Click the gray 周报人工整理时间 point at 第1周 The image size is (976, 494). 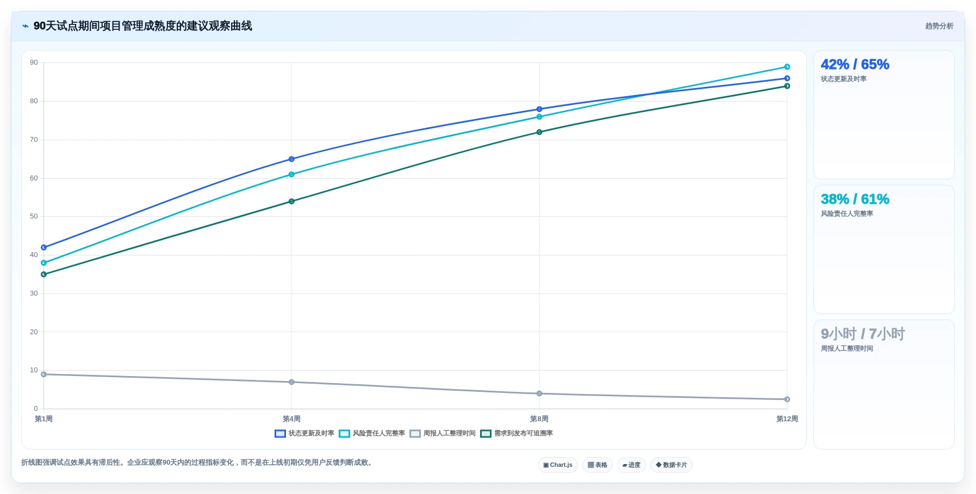[44, 374]
